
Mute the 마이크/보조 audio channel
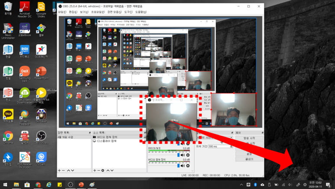click(x=183, y=155)
